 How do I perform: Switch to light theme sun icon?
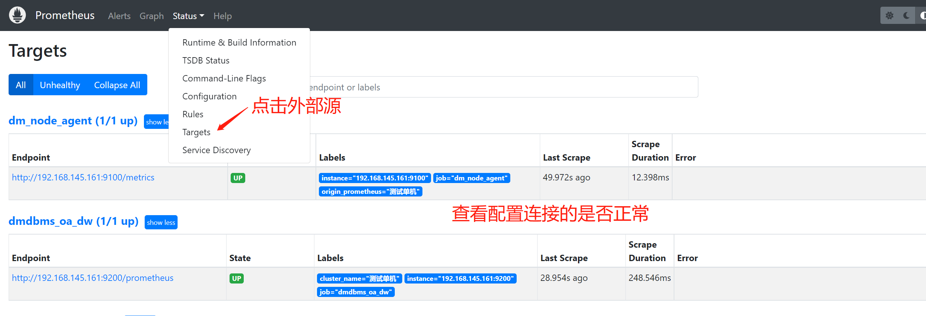pyautogui.click(x=889, y=15)
